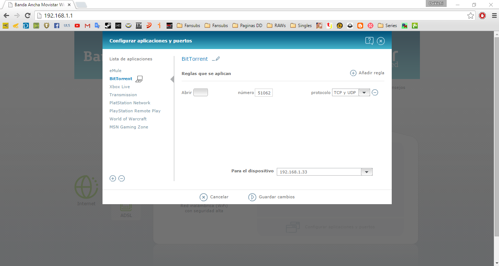
Task: Open the Blogger bookmark
Action: point(360,26)
